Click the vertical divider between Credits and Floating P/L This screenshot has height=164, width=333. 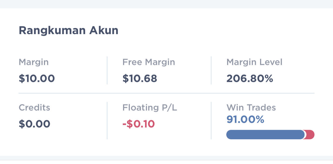pos(107,121)
